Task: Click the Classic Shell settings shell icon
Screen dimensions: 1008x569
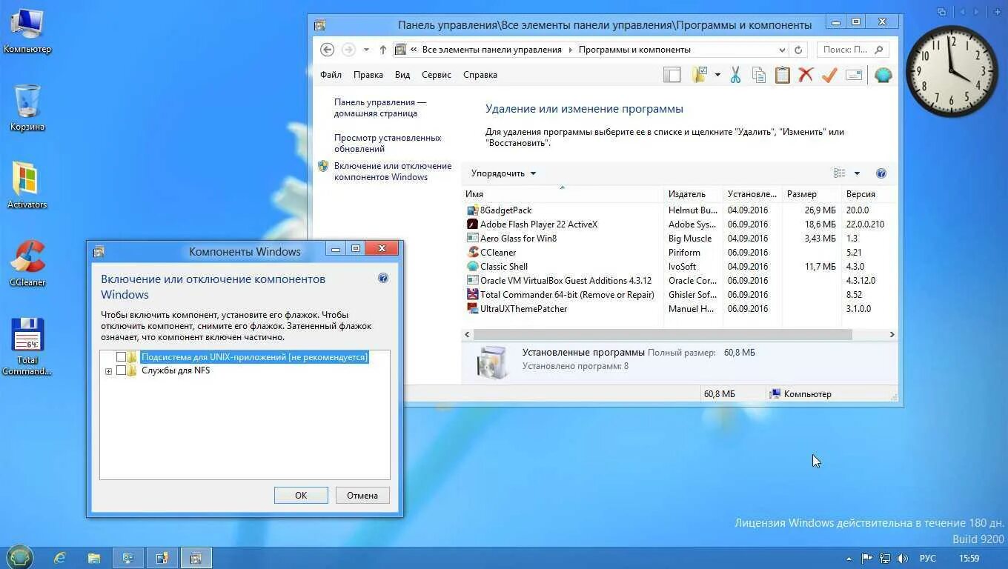Action: point(883,75)
